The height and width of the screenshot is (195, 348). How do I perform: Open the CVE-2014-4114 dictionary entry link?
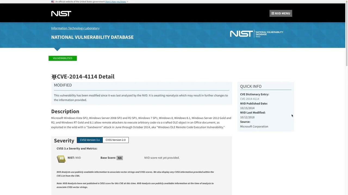coord(250,99)
